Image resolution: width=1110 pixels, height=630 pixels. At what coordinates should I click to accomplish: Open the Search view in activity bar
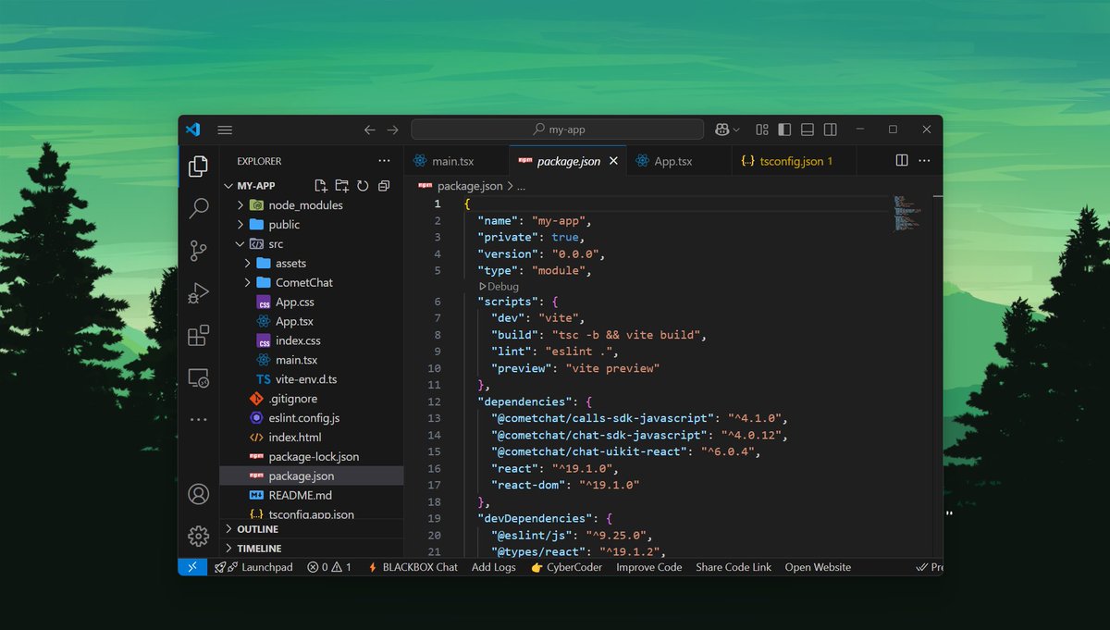(x=198, y=208)
